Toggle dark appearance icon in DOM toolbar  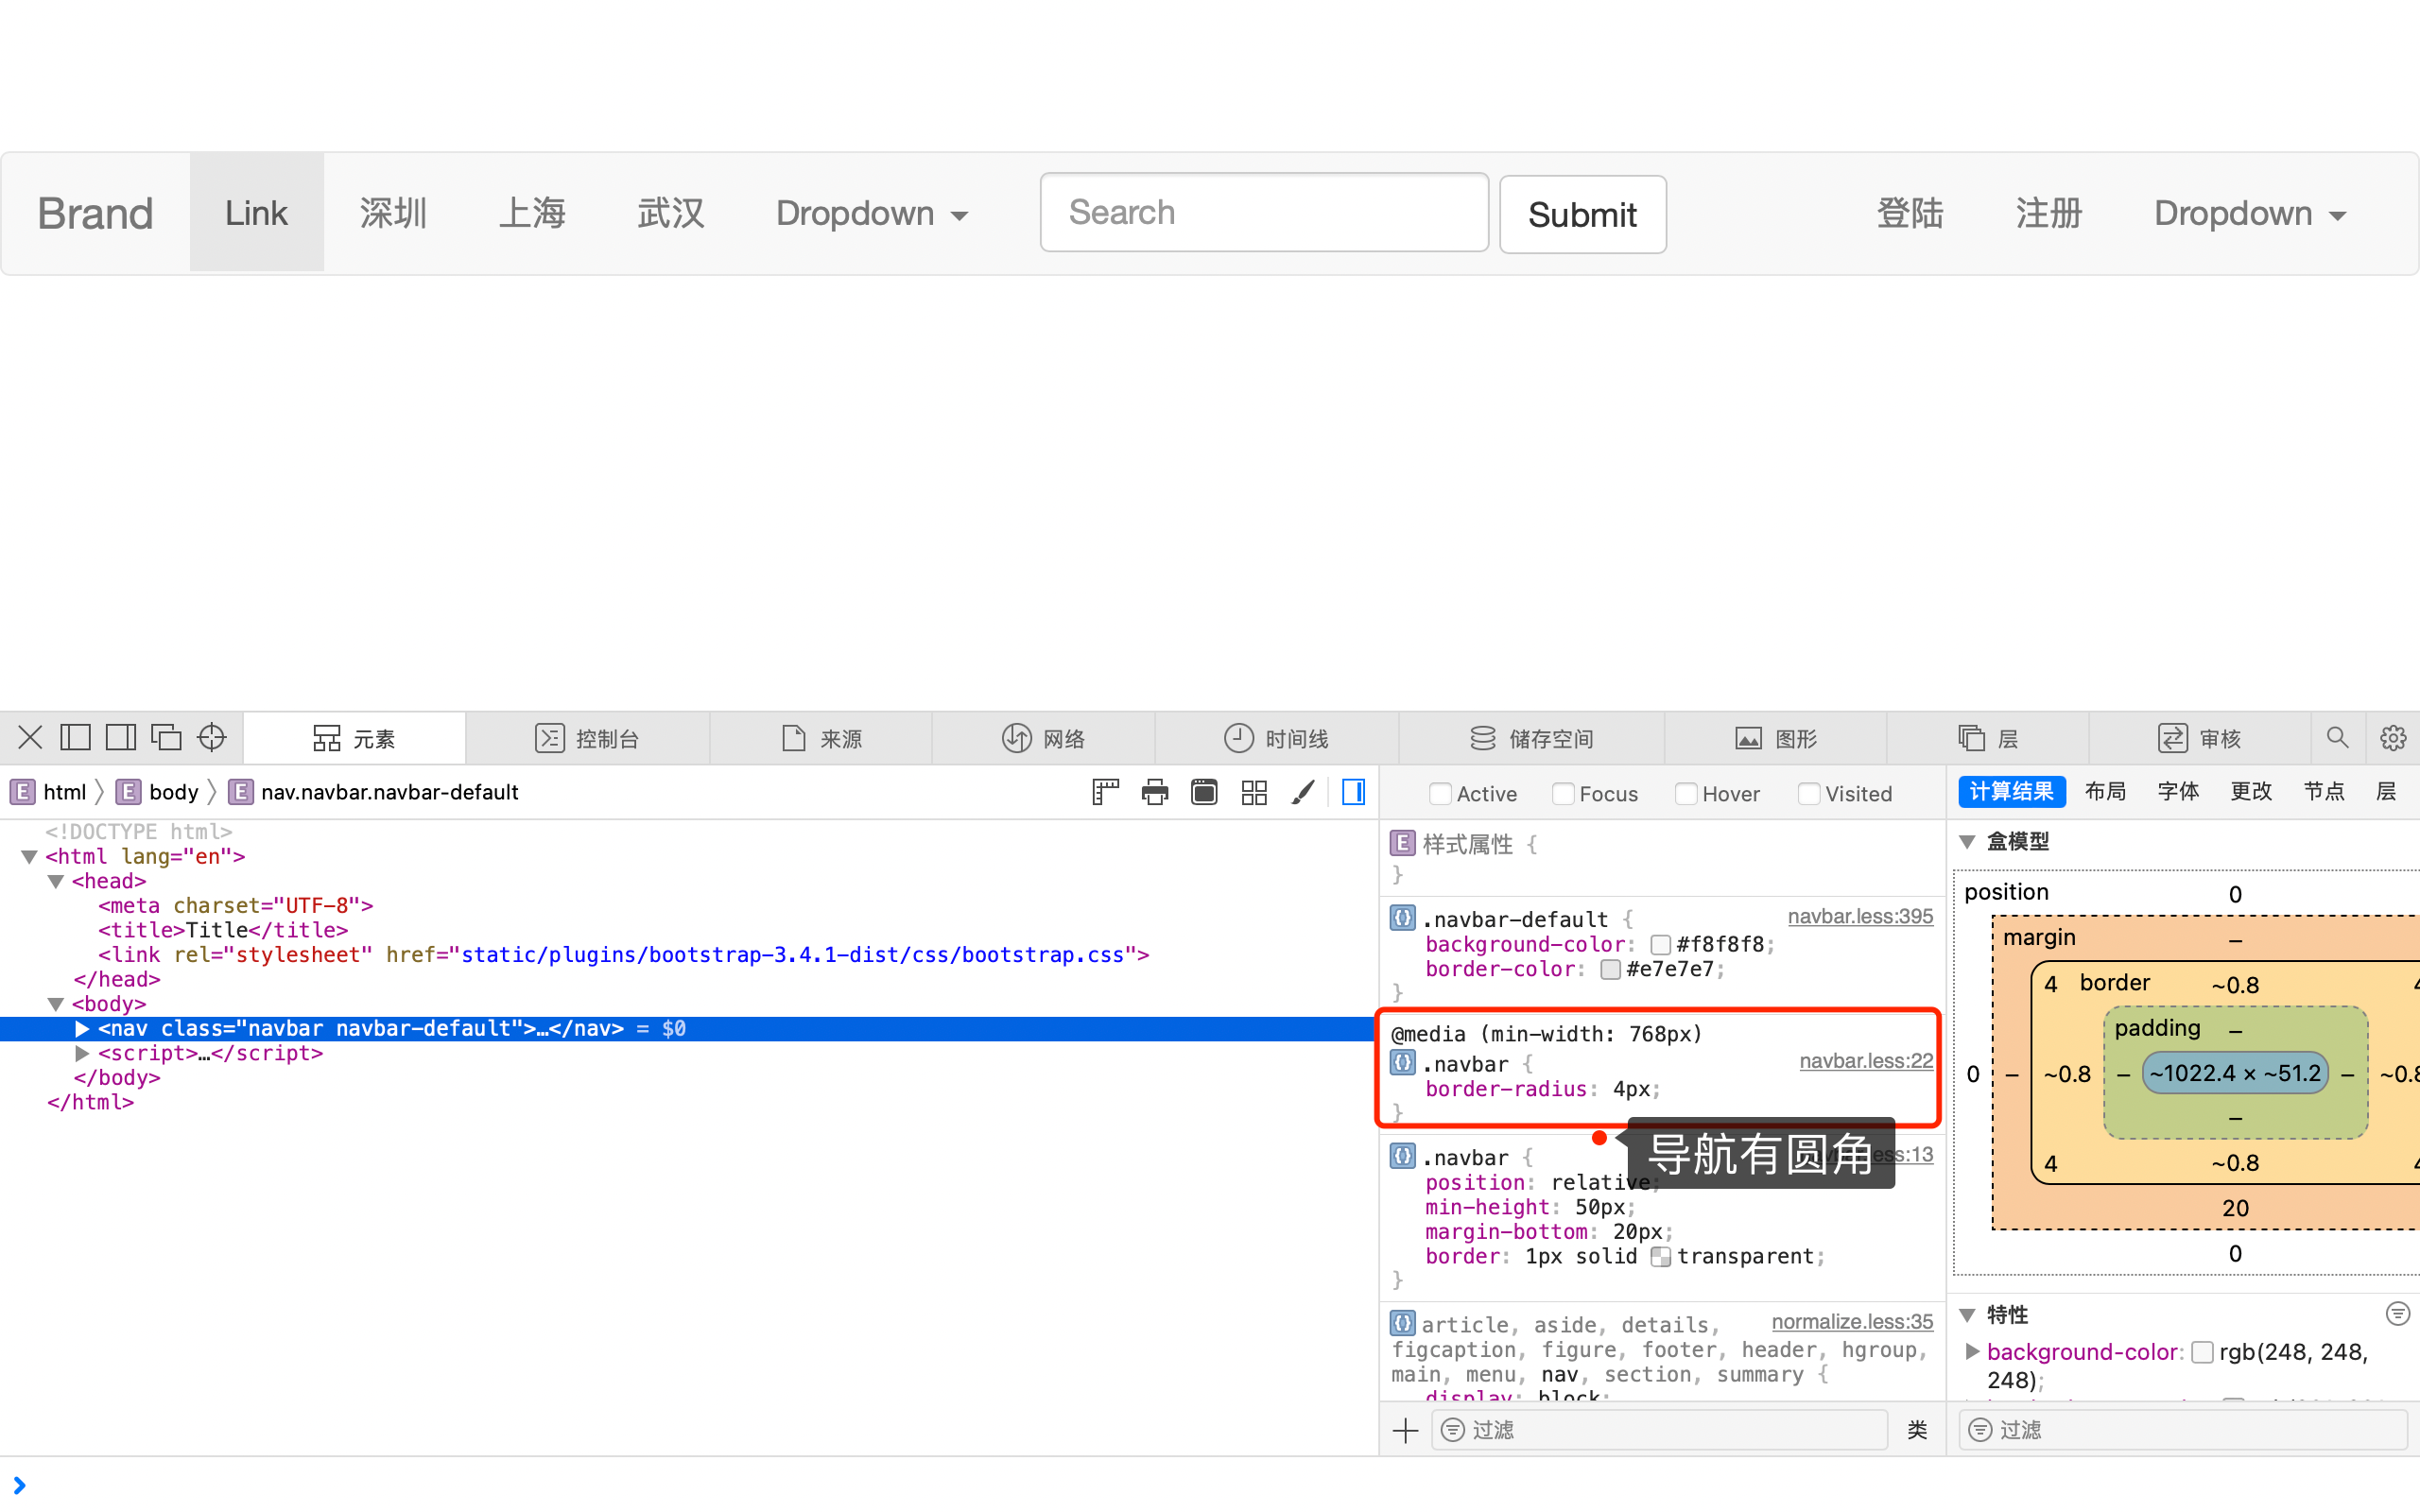pyautogui.click(x=1204, y=792)
